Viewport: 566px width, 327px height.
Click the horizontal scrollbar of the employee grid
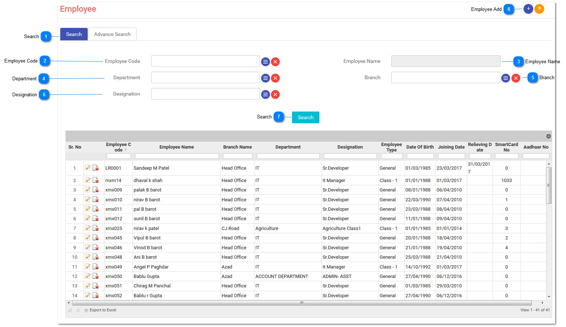click(302, 303)
